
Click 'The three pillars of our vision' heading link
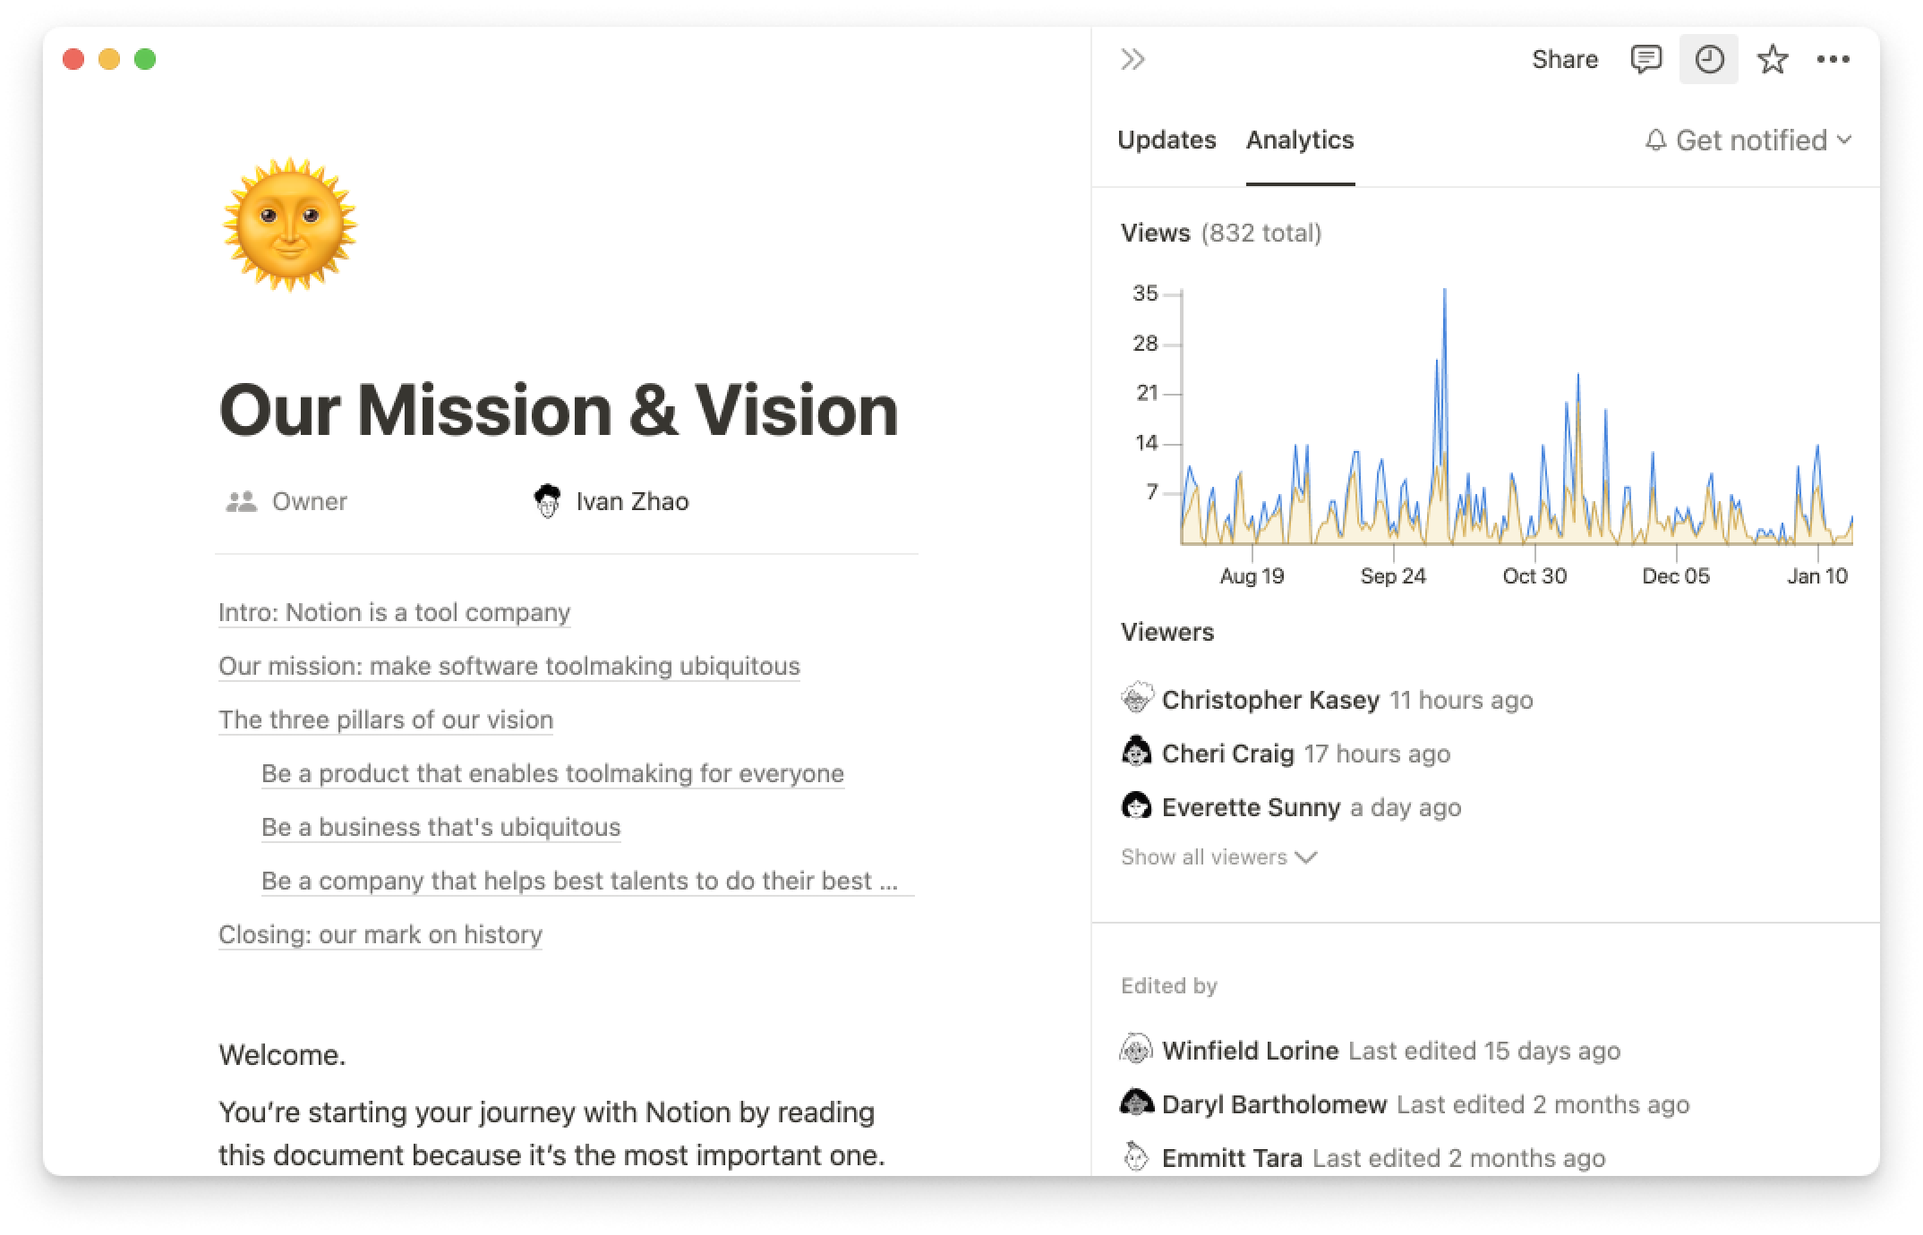(x=385, y=720)
